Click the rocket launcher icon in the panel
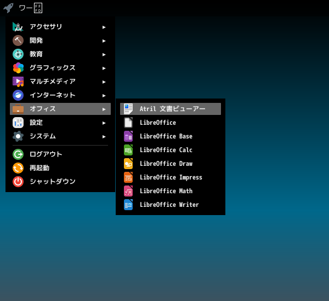329x301 pixels. [8, 8]
